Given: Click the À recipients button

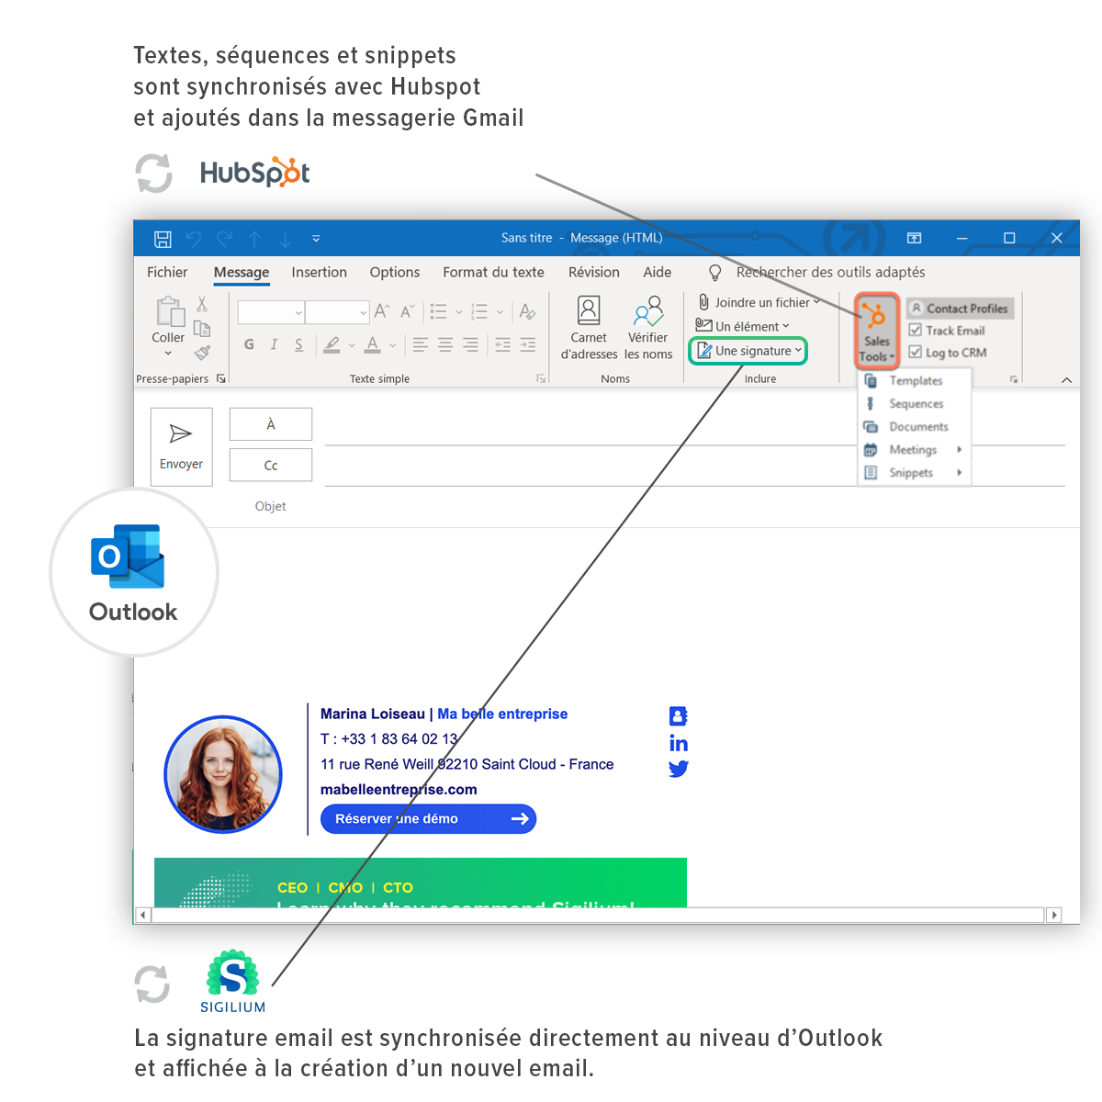Looking at the screenshot, I should pos(271,424).
